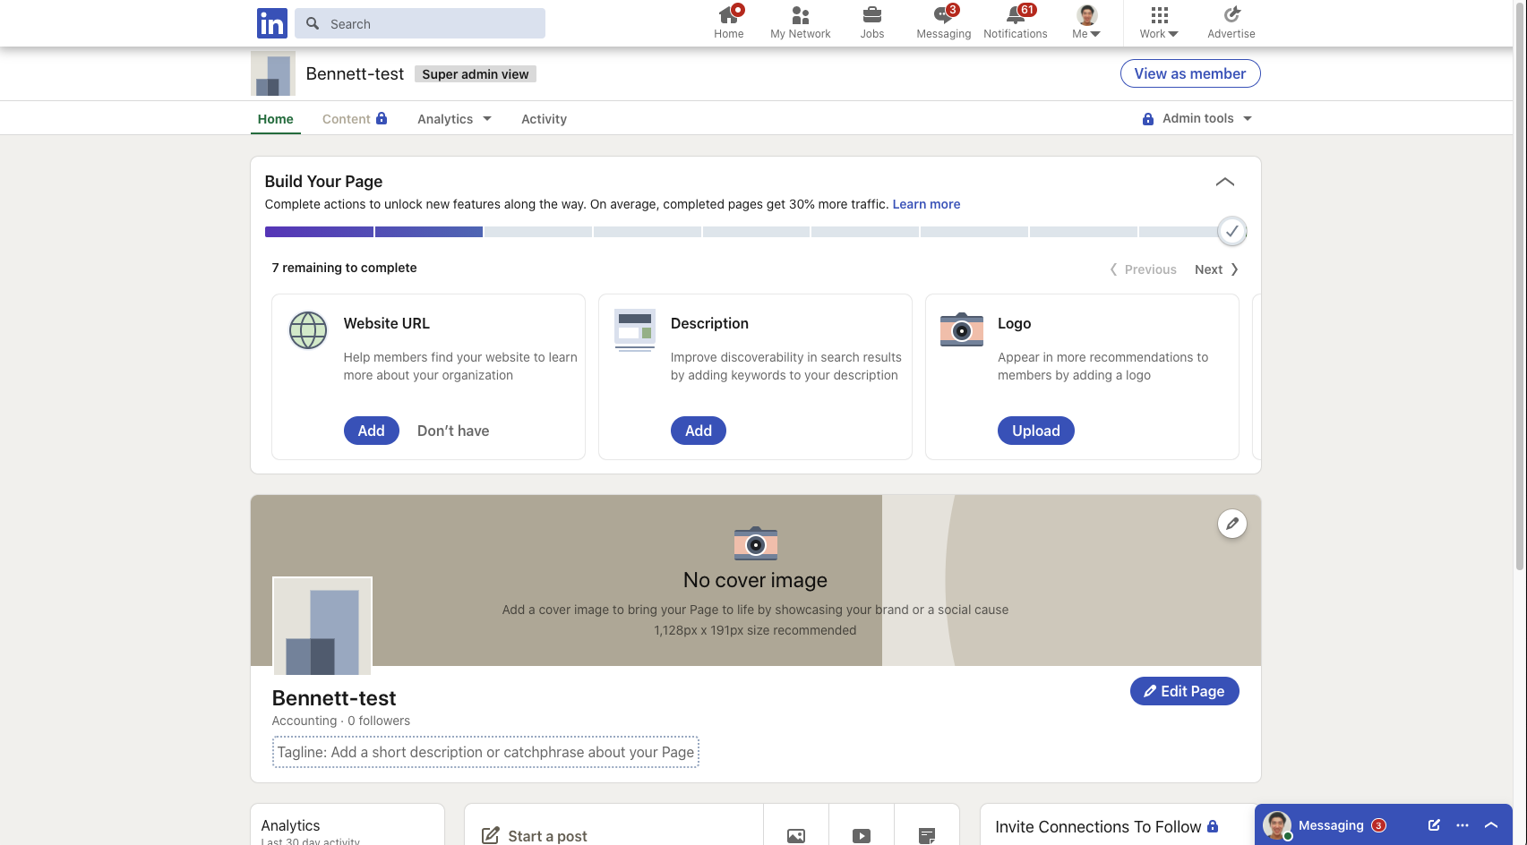Add an image to a new post
Screen dimensions: 1527x845
click(x=795, y=834)
